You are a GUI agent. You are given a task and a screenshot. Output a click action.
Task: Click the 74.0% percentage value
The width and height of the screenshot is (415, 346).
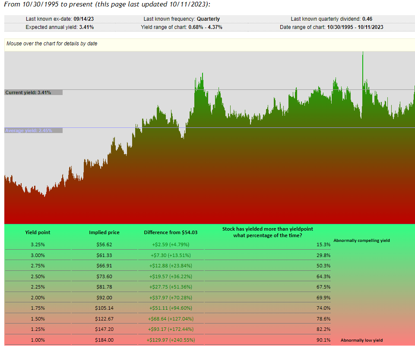[323, 308]
